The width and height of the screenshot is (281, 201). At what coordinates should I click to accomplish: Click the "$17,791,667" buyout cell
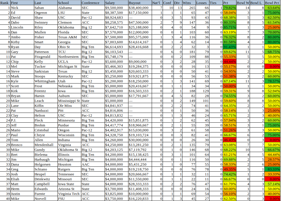point(140,96)
